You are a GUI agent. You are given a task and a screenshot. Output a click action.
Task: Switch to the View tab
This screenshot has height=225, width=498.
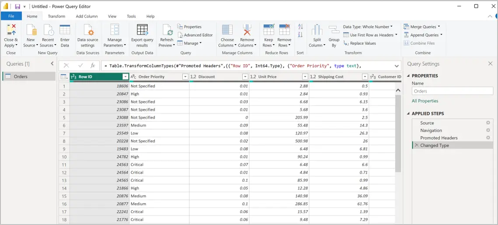(112, 16)
